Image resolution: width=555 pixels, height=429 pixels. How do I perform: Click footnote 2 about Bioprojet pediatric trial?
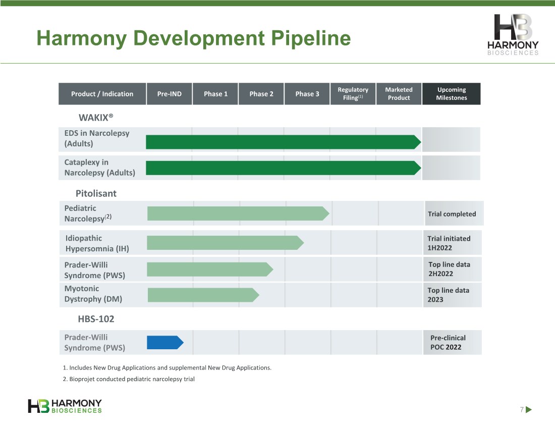pos(129,379)
